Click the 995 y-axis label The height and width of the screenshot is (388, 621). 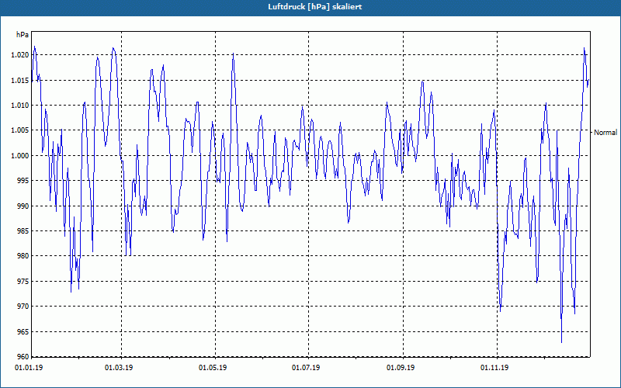tap(23, 181)
